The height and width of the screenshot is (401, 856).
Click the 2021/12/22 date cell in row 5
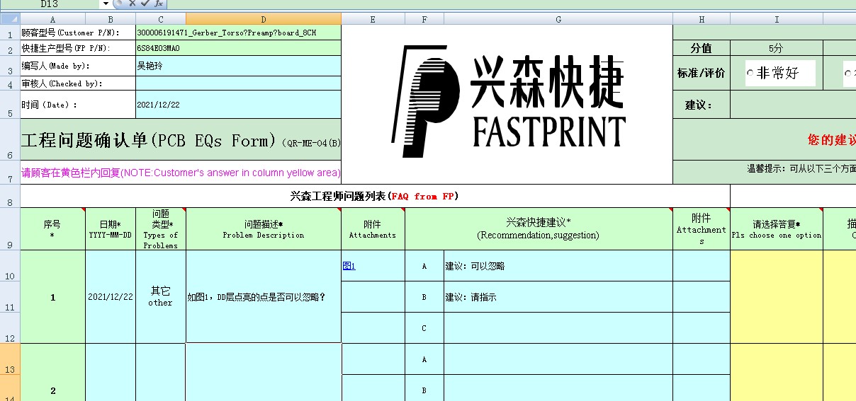click(238, 105)
